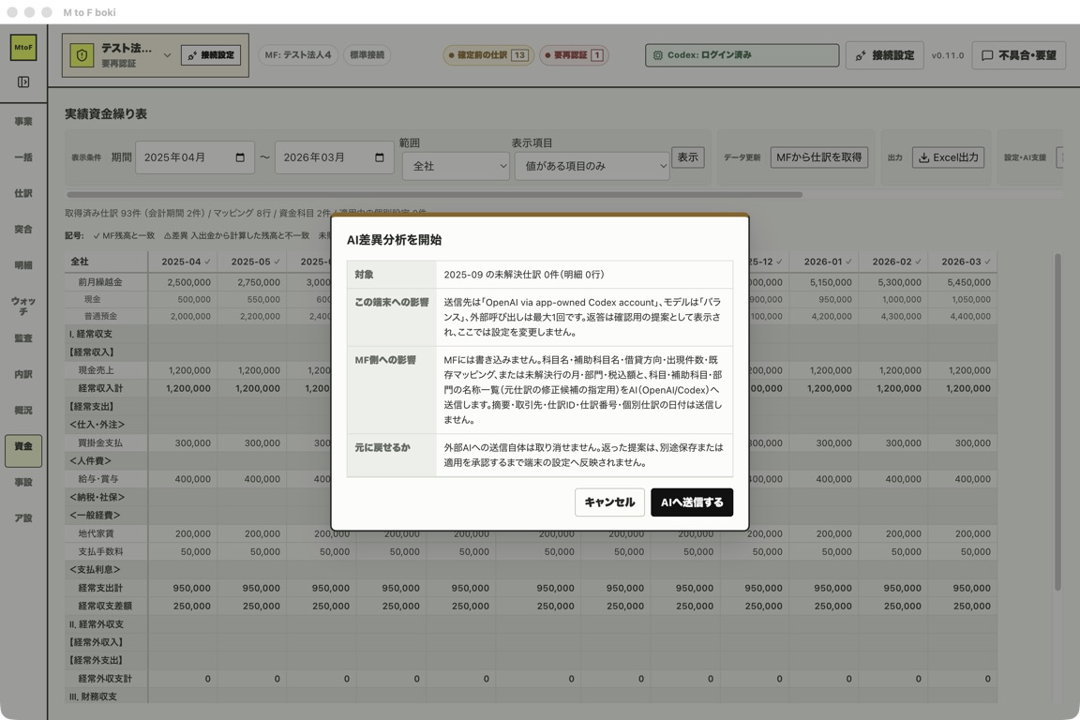
Task: Click the 2026-02 column header
Action: [x=893, y=262]
